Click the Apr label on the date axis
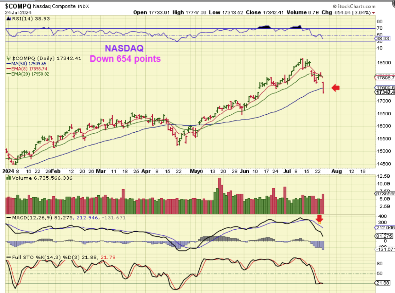Image resolution: width=395 pixels, height=293 pixels. pos(146,171)
